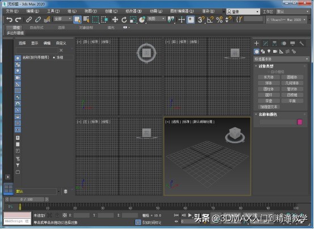Activate the Select and Scale tool
The height and width of the screenshot is (229, 314).
[133, 19]
